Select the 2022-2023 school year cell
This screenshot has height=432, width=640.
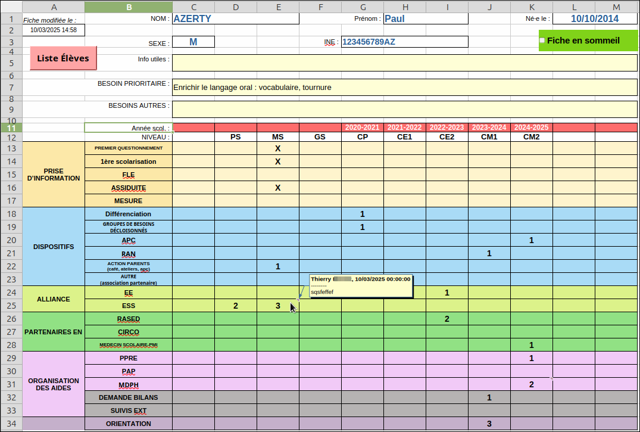(447, 128)
